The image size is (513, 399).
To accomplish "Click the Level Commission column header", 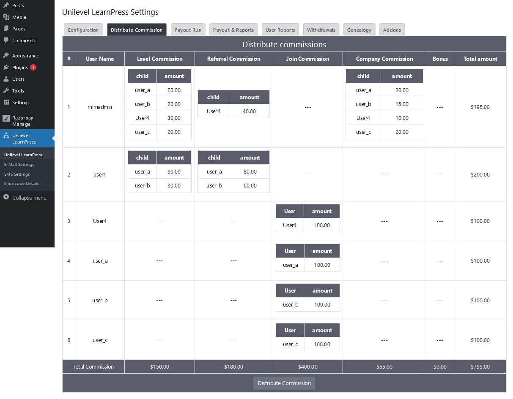I will (x=160, y=59).
